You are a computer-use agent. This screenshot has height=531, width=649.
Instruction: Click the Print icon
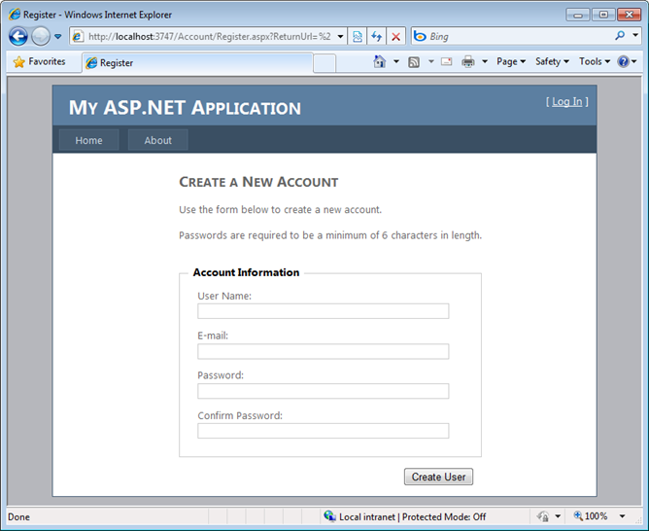pos(468,61)
